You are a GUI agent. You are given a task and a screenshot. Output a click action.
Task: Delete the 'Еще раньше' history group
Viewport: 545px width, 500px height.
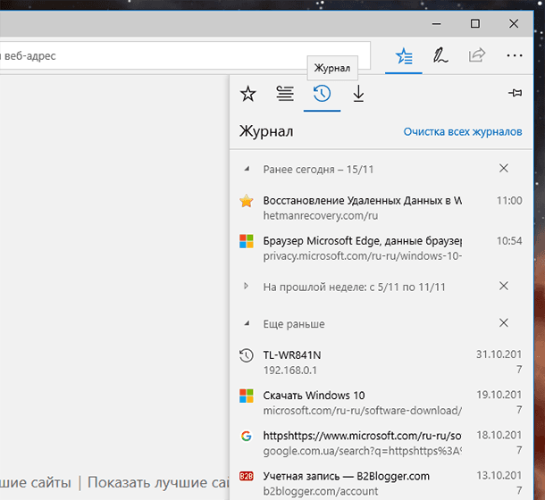coord(504,323)
